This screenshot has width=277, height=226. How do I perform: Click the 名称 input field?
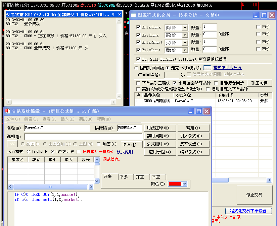(57, 128)
